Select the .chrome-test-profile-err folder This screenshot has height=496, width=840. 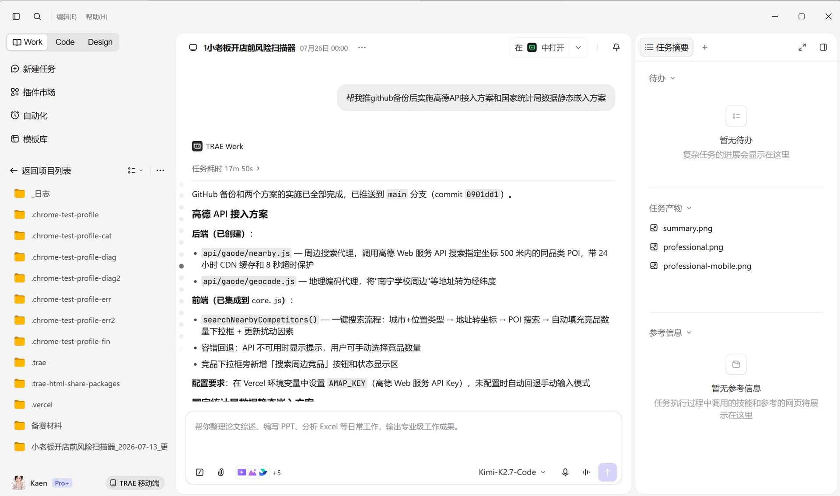coord(91,299)
